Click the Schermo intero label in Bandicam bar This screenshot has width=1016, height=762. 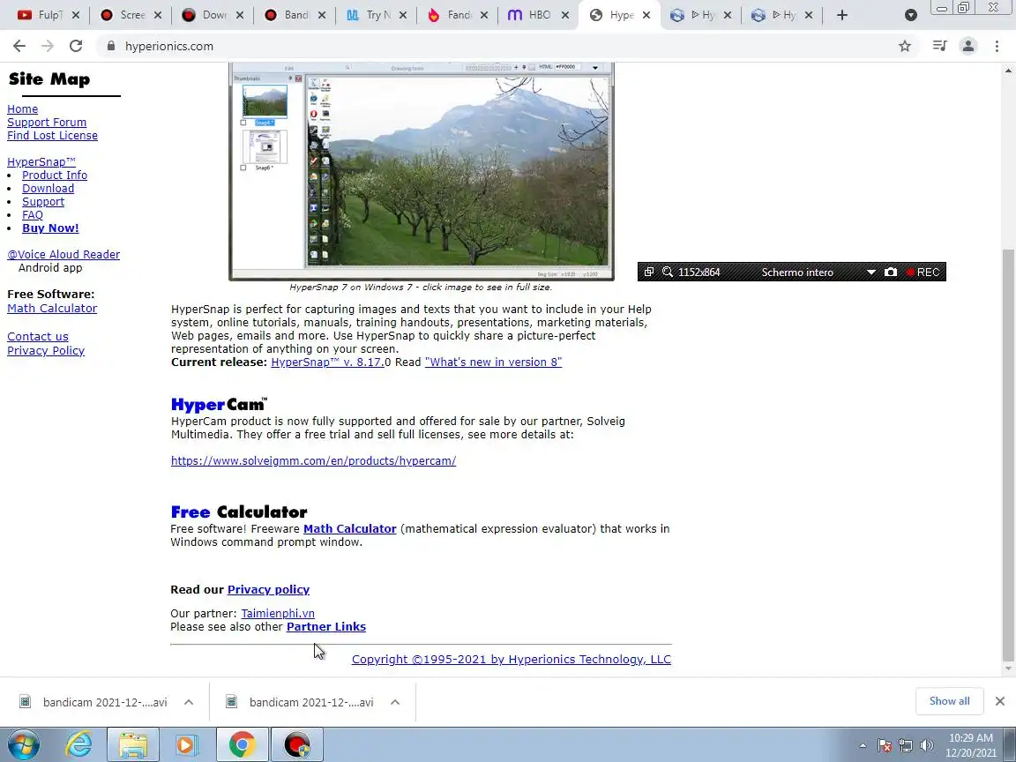(x=797, y=273)
